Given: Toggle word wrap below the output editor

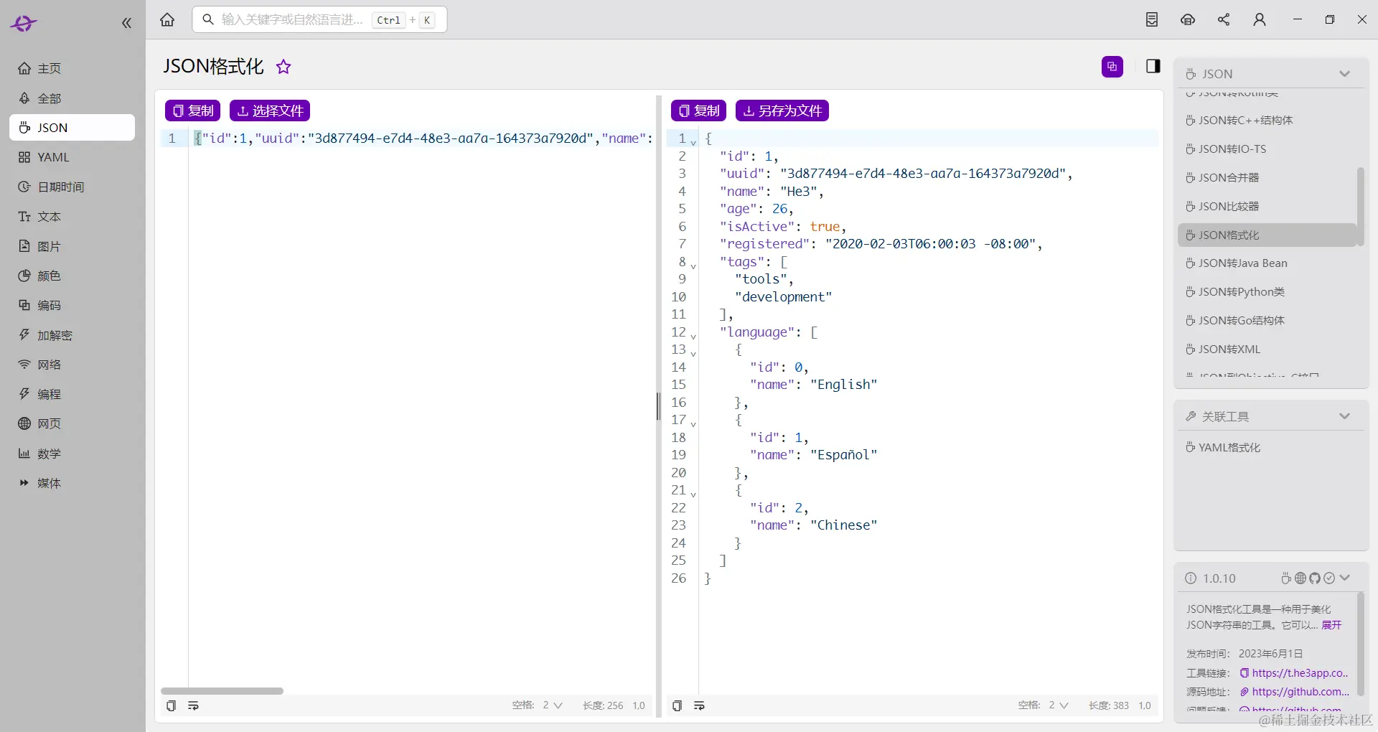Looking at the screenshot, I should coord(699,705).
